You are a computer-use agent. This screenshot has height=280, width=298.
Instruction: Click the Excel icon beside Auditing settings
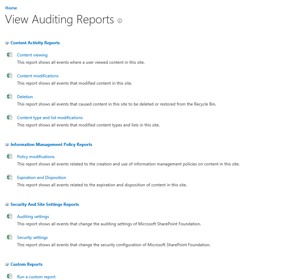[x=9, y=216]
